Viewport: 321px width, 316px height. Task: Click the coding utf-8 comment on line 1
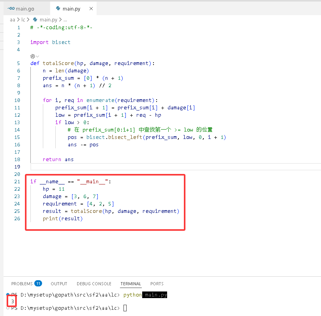coord(62,28)
